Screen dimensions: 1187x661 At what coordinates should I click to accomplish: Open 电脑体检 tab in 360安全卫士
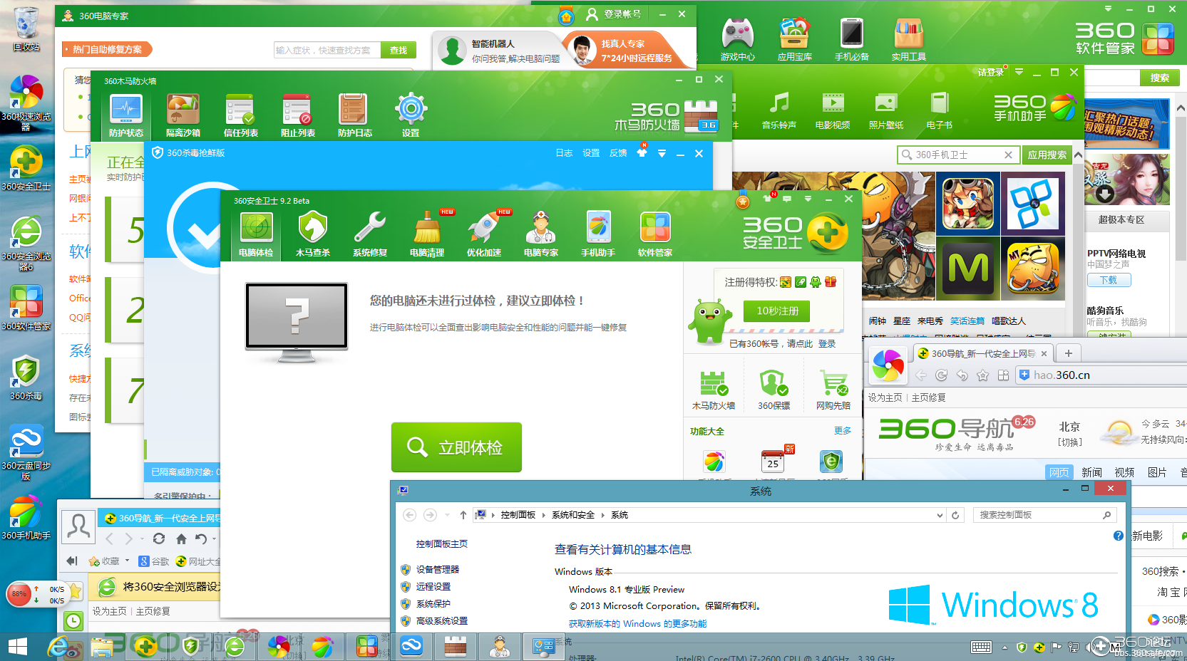(256, 234)
